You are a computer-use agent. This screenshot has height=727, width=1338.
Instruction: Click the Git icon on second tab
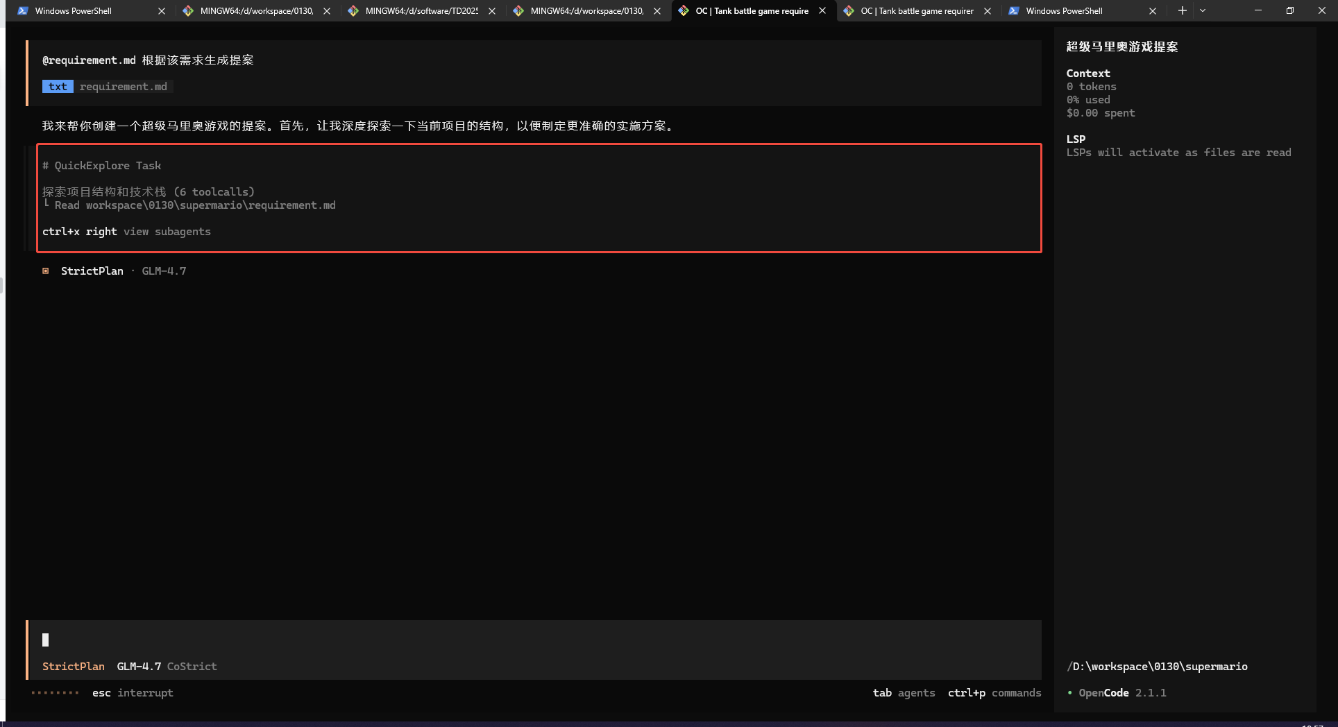(x=188, y=11)
